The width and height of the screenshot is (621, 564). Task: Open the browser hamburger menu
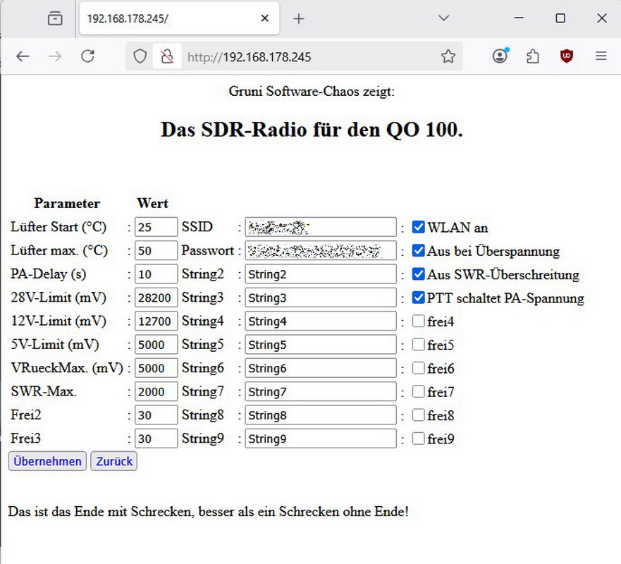[x=601, y=56]
